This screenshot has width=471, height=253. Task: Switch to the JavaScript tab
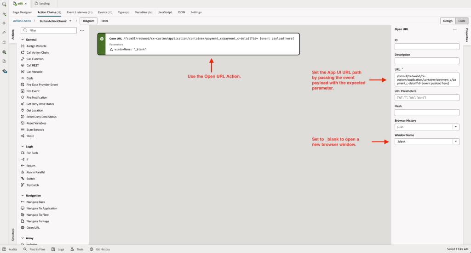point(165,12)
